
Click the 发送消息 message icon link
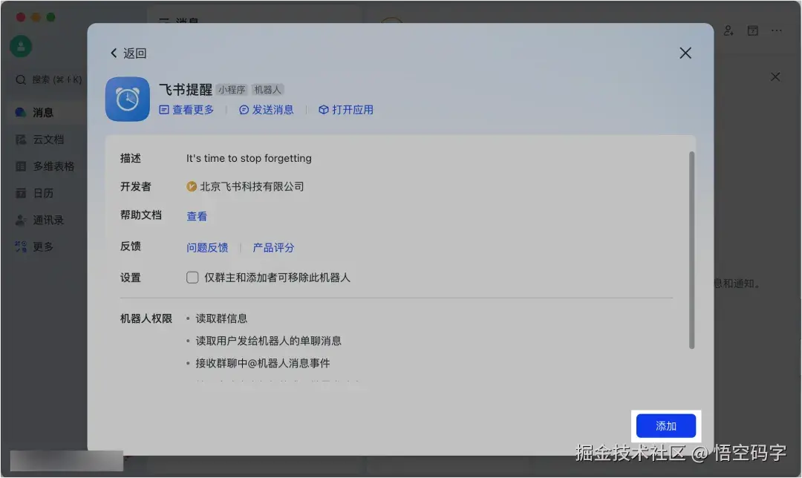267,108
